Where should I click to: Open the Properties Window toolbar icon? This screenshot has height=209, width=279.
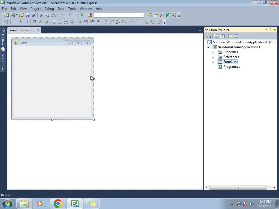pyautogui.click(x=156, y=15)
